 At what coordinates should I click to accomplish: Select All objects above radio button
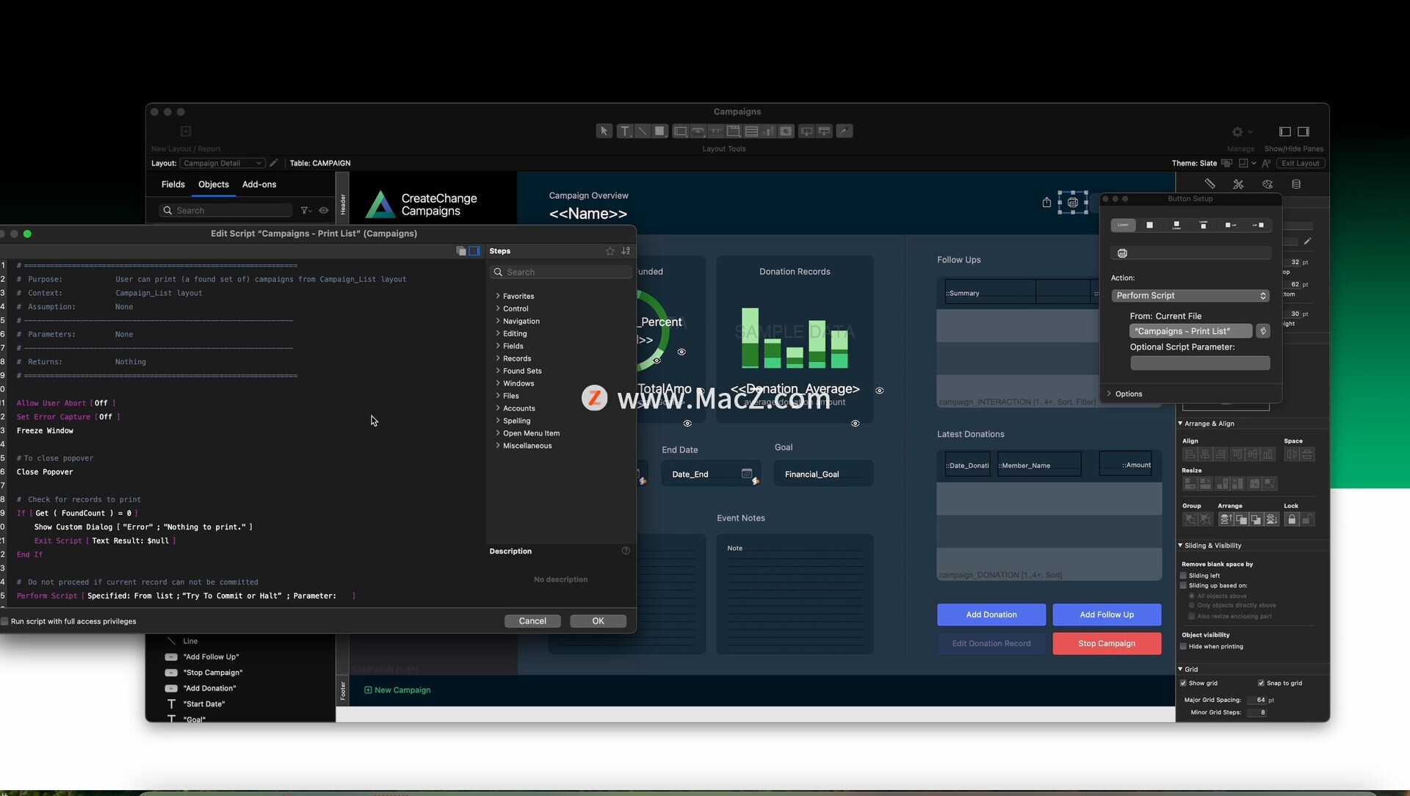tap(1191, 596)
